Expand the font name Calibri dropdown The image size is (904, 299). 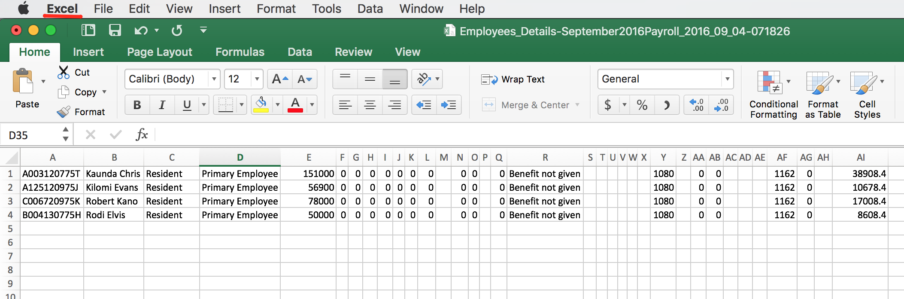pyautogui.click(x=214, y=79)
